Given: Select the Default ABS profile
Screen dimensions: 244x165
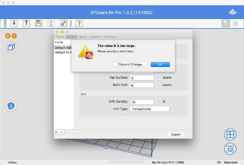Looking at the screenshot, I should pos(63,48).
